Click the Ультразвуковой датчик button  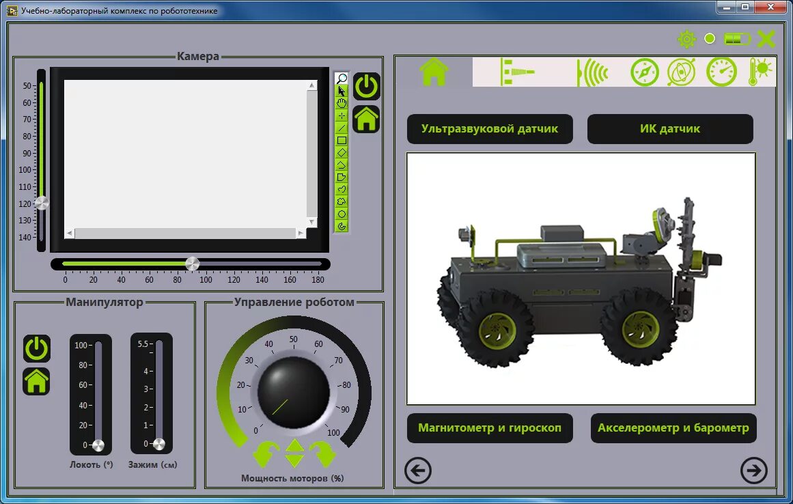[490, 128]
